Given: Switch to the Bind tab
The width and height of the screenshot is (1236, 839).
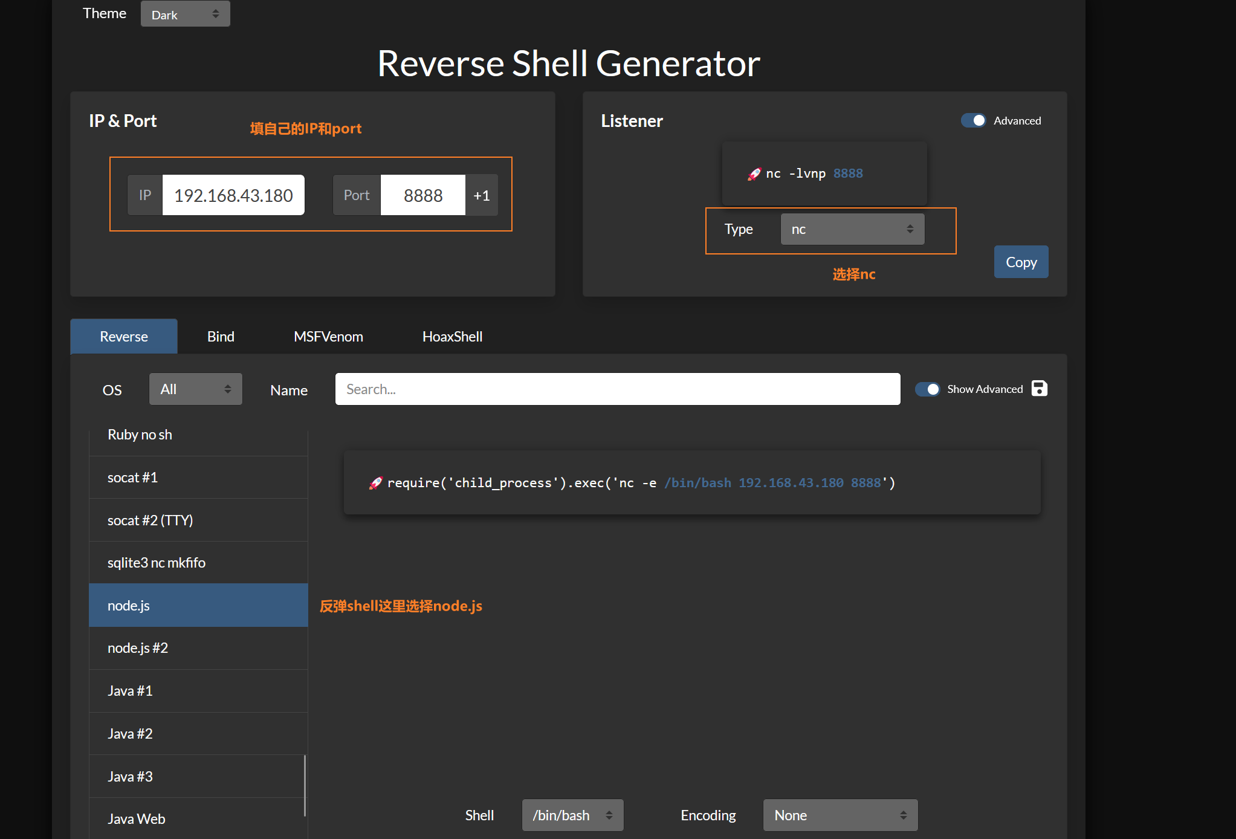Looking at the screenshot, I should tap(221, 337).
